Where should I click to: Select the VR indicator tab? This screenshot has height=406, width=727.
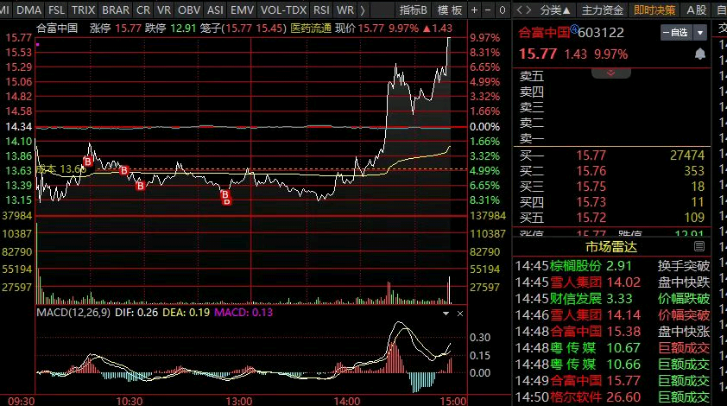164,10
